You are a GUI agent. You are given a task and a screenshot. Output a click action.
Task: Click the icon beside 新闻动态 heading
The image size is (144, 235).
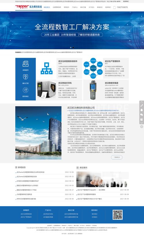16,167
